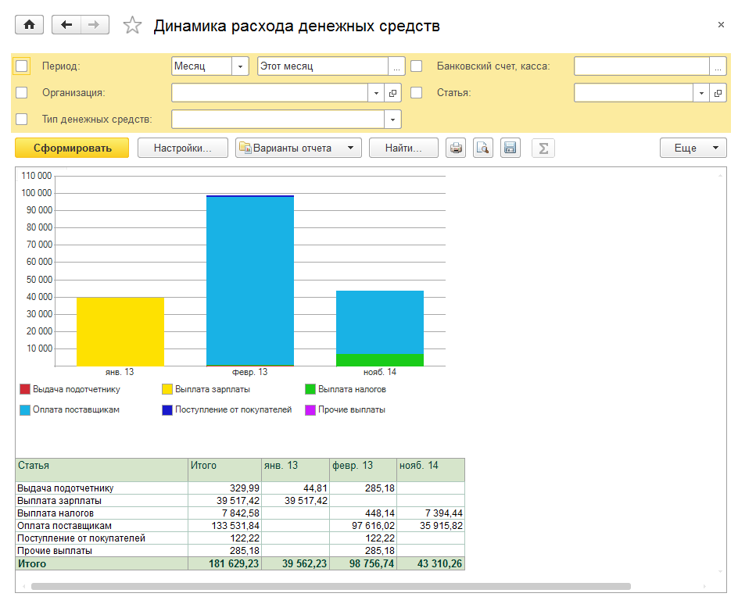Viewport: 738px width, 604px height.
Task: Open the Тип денежных средств dropdown
Action: point(392,120)
